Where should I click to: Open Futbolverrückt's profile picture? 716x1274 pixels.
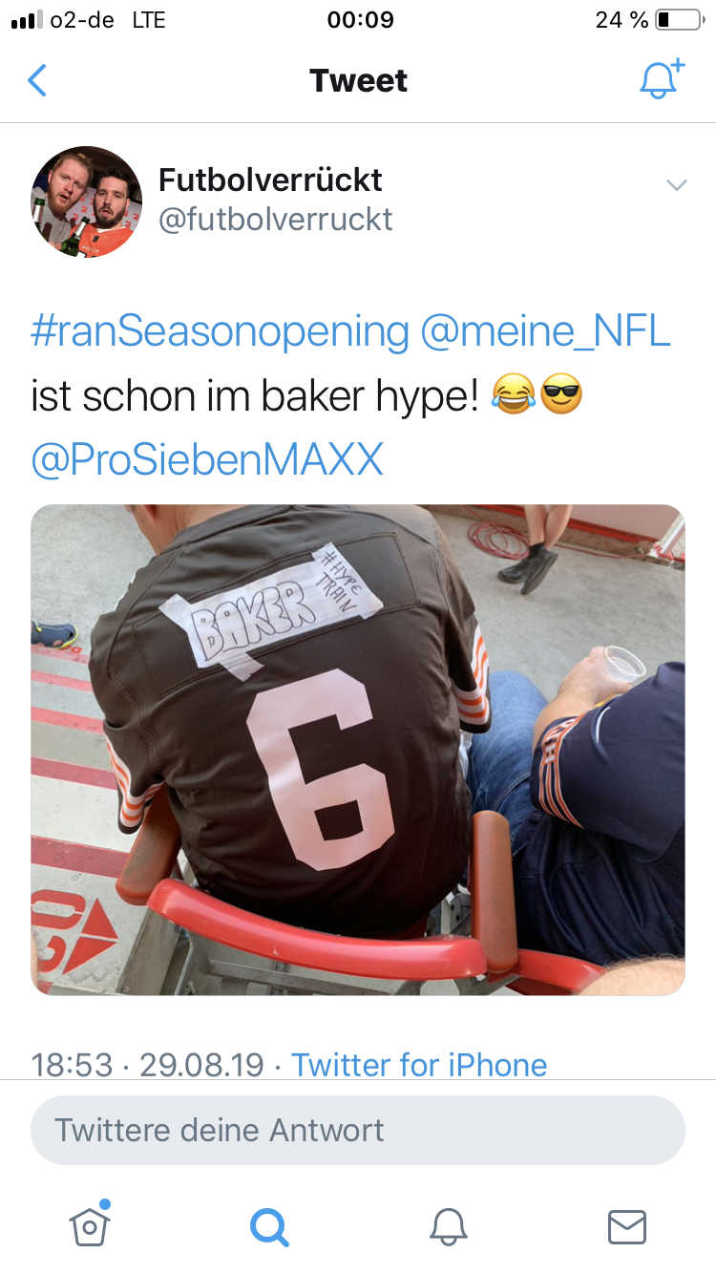[87, 202]
